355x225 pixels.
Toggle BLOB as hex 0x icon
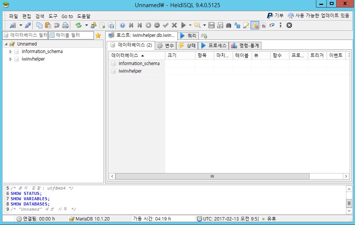263,25
